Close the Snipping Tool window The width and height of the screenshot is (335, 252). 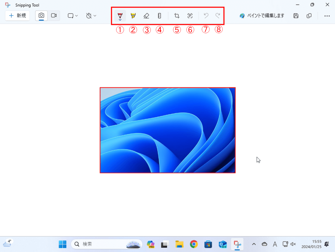327,5
